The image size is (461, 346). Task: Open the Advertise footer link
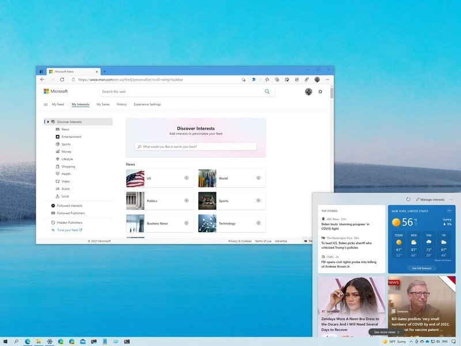click(x=281, y=241)
